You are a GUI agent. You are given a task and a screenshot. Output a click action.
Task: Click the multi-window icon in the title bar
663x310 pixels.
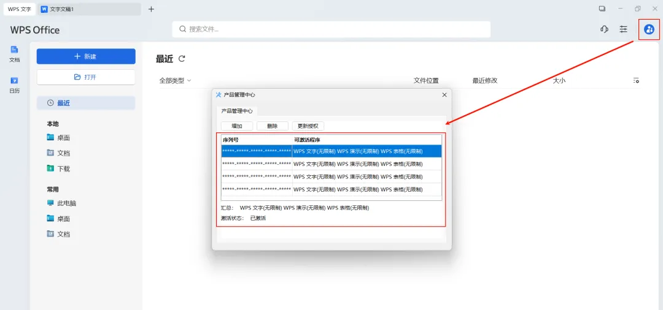(602, 9)
